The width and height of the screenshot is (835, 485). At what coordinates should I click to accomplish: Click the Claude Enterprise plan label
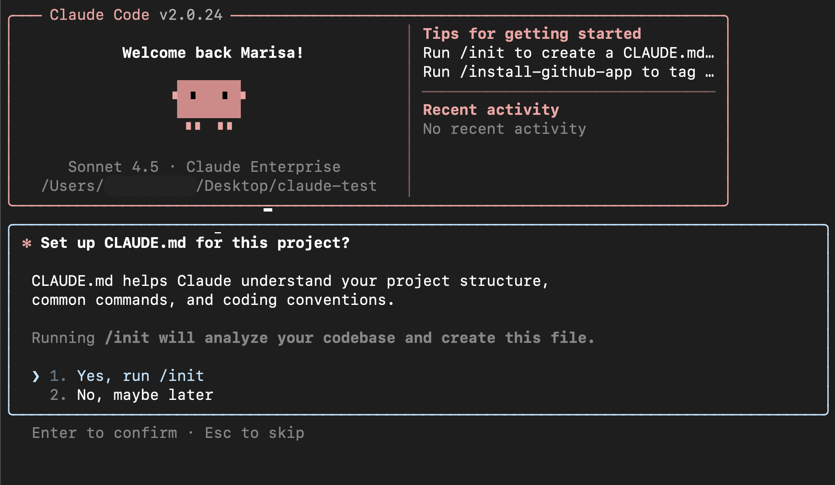(263, 167)
